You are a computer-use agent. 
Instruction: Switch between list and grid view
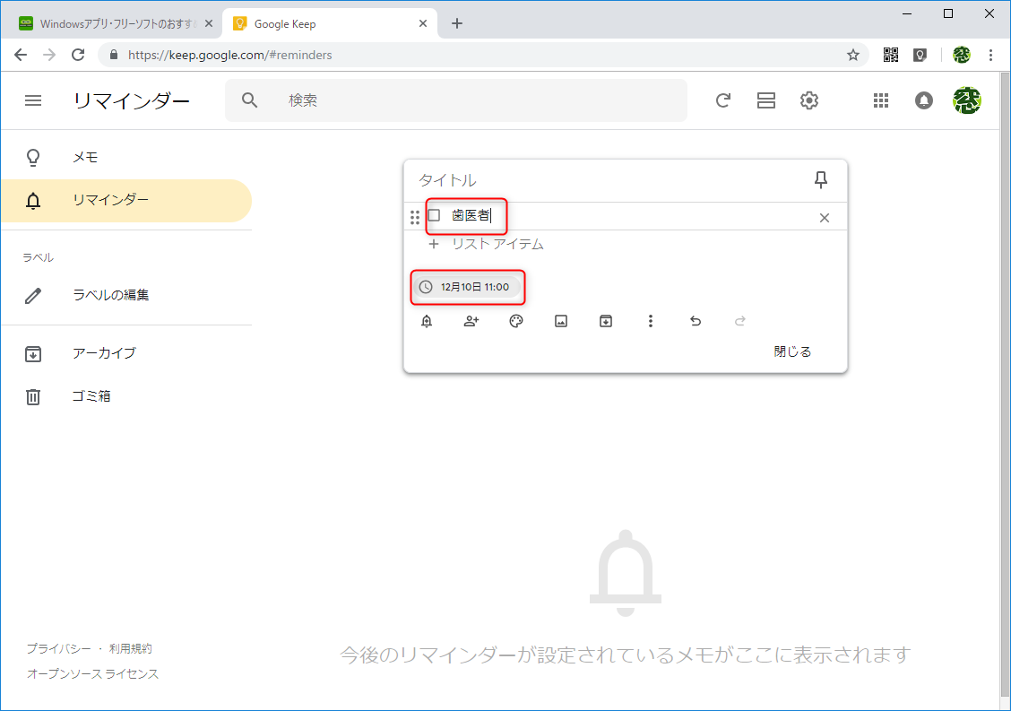coord(765,100)
